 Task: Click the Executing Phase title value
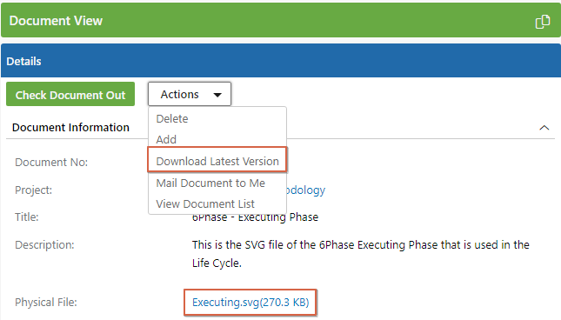255,217
